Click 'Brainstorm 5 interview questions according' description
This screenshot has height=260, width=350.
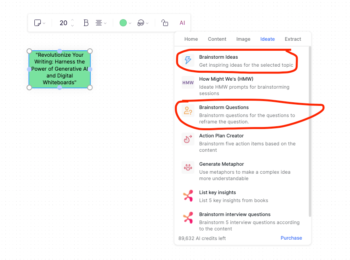(249, 226)
